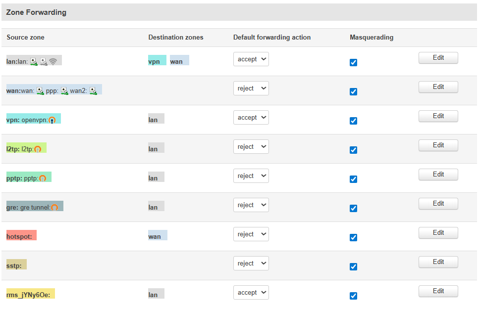Click the teal vpn destination badge in lan row
The image size is (481, 310).
157,60
